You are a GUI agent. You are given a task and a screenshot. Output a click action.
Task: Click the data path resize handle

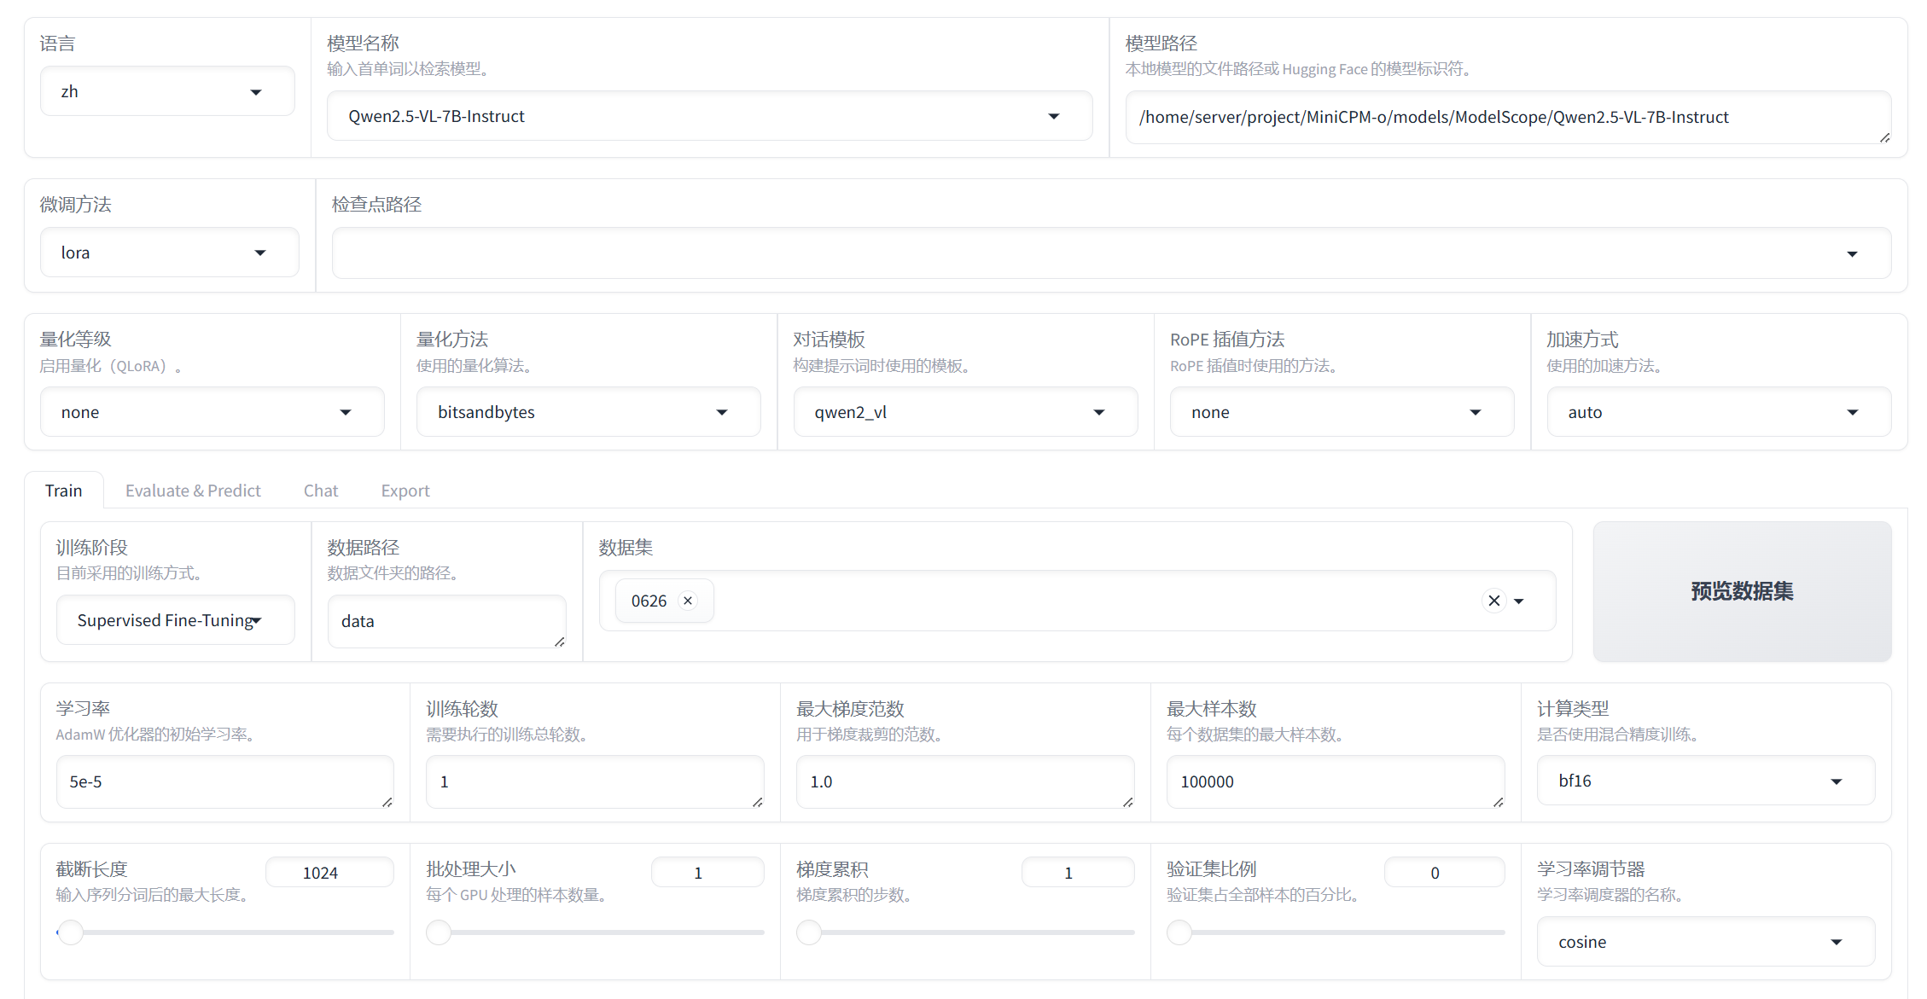tap(559, 642)
